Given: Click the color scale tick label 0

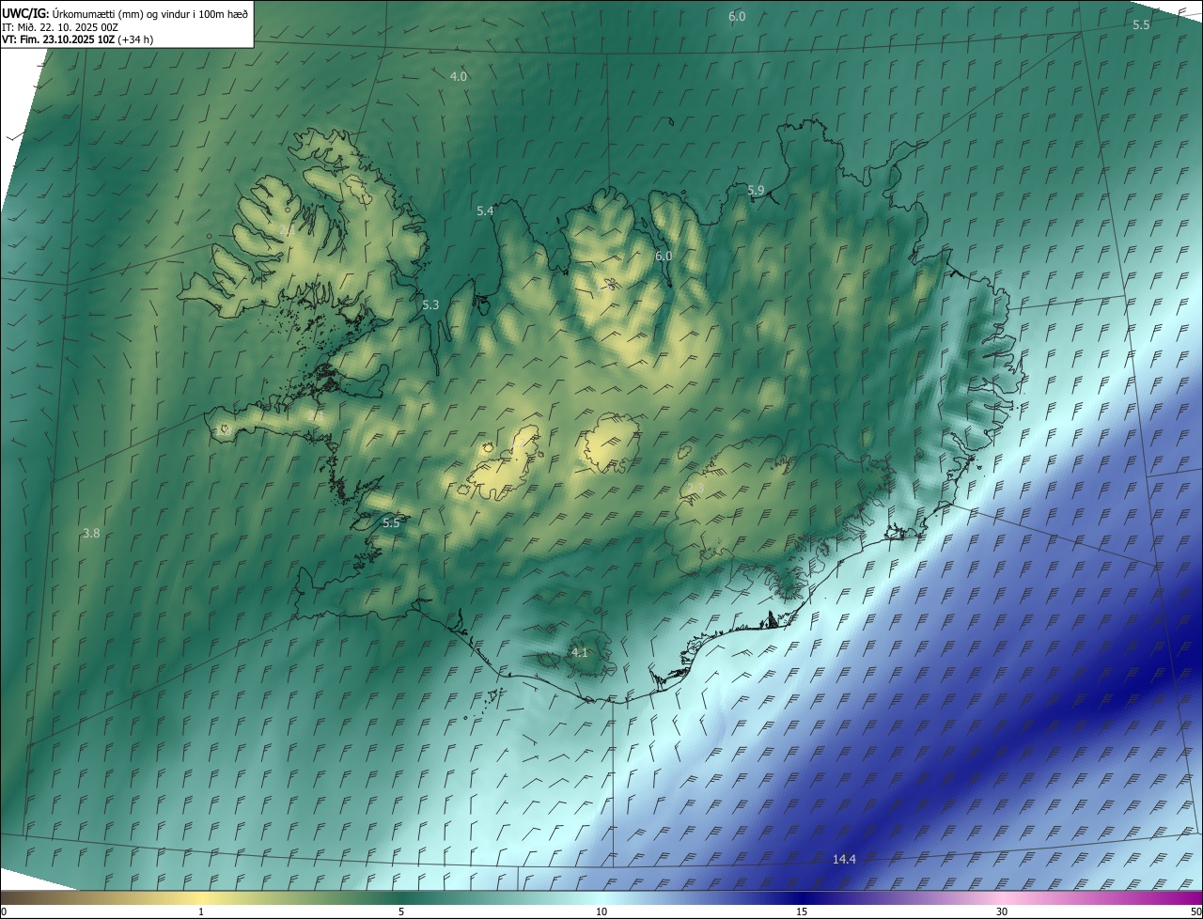Looking at the screenshot, I should pyautogui.click(x=4, y=911).
